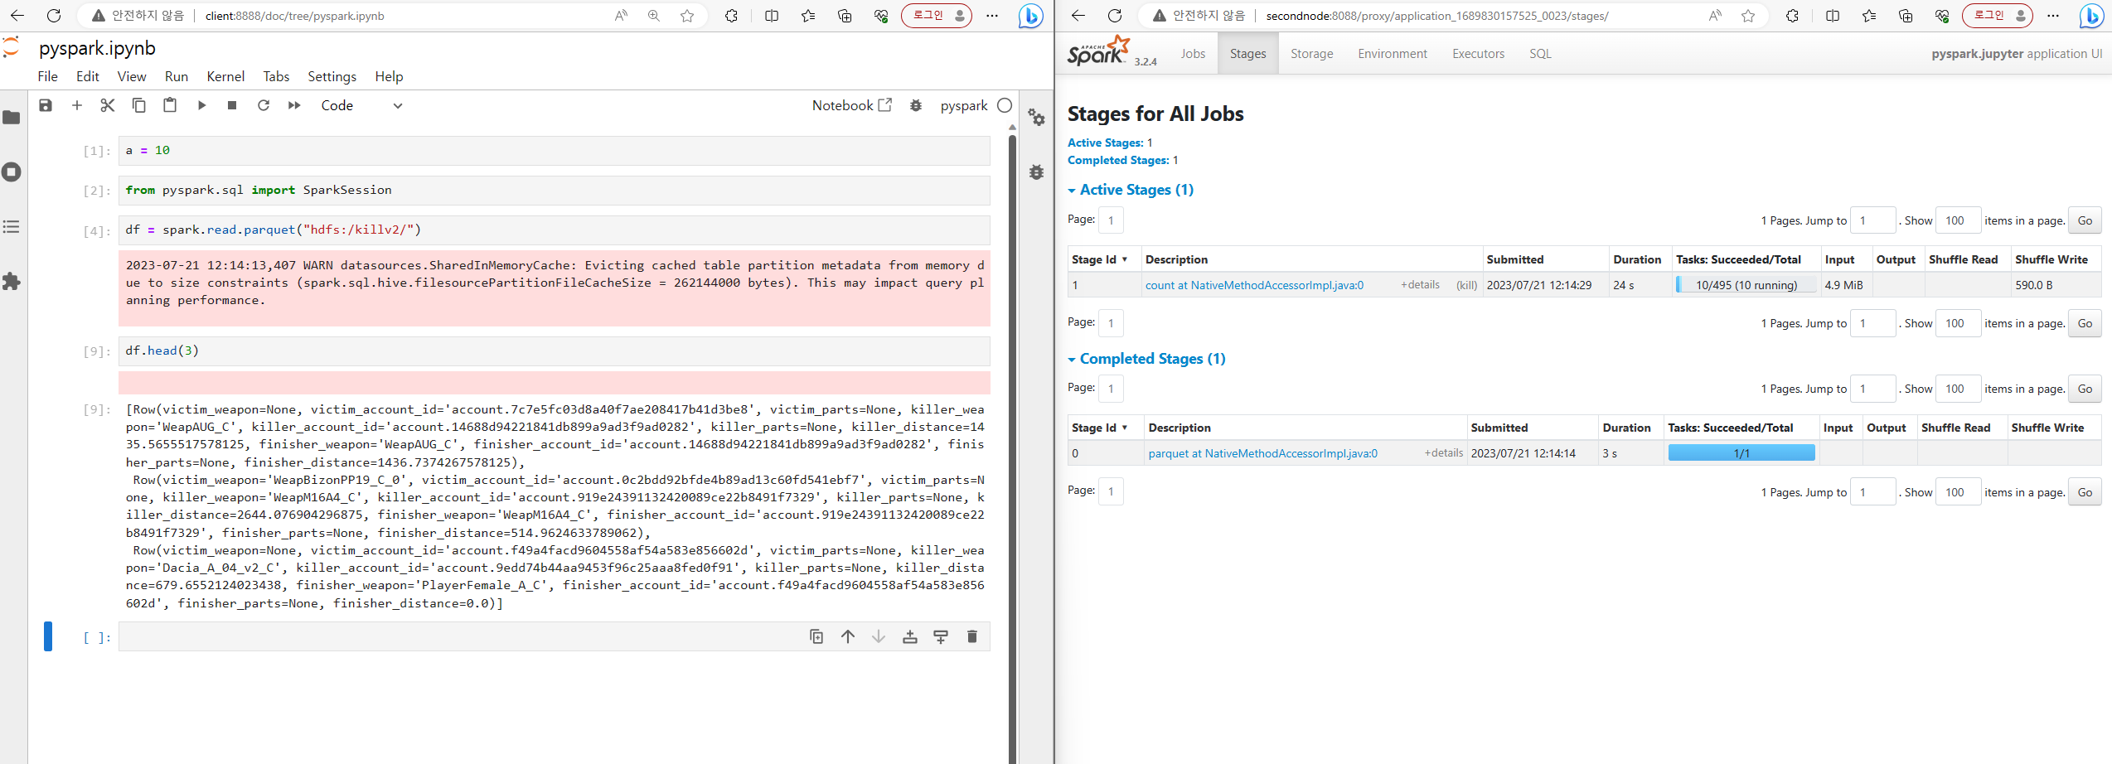Open property inspector gears icon
This screenshot has width=2112, height=764.
tap(1037, 118)
